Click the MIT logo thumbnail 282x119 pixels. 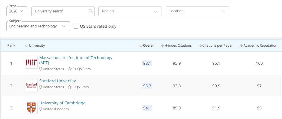pyautogui.click(x=31, y=62)
